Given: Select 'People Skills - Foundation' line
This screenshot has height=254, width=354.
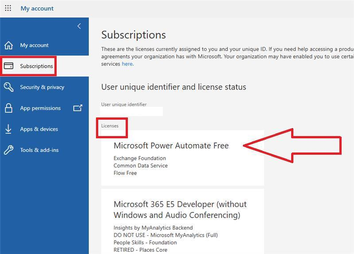Looking at the screenshot, I should (145, 242).
